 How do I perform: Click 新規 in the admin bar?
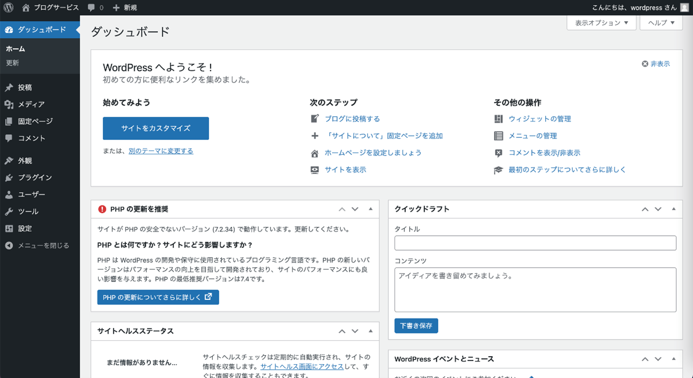(125, 7)
